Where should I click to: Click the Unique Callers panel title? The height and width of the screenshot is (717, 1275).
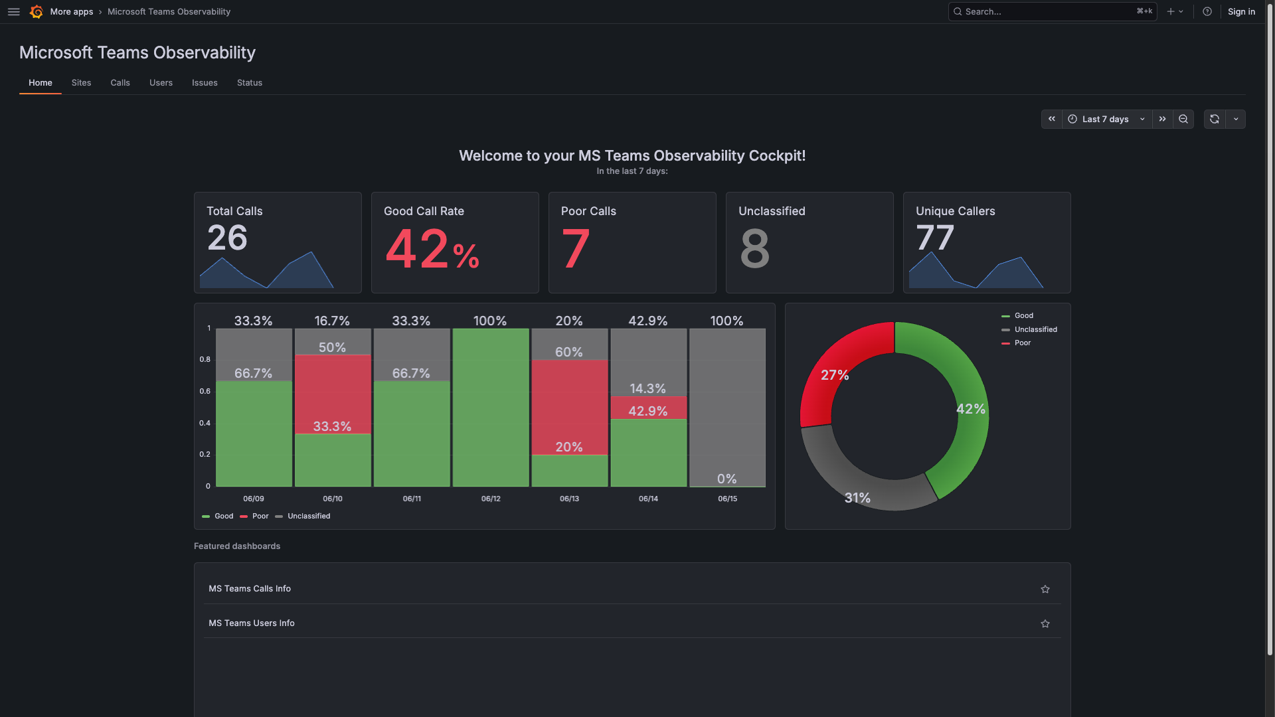coord(955,211)
